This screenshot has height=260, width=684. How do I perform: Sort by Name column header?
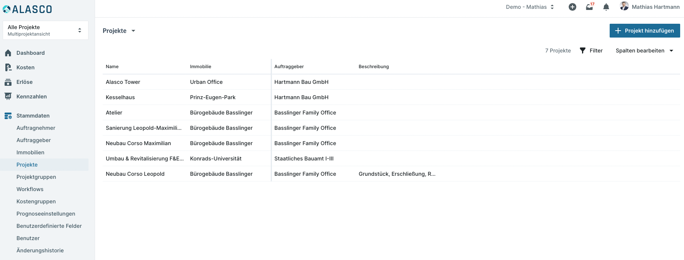coord(112,67)
